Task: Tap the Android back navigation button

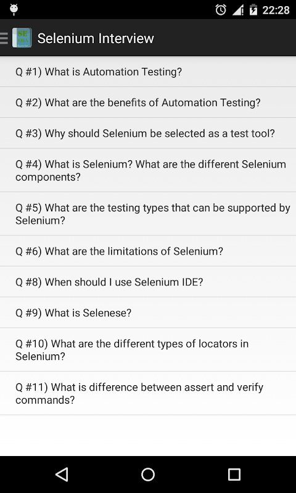Action: [62, 474]
